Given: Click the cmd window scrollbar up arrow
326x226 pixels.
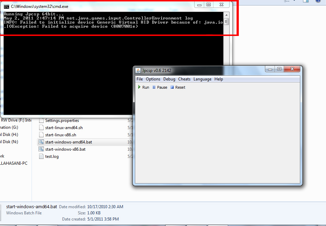Looking at the screenshot, I should [226, 15].
